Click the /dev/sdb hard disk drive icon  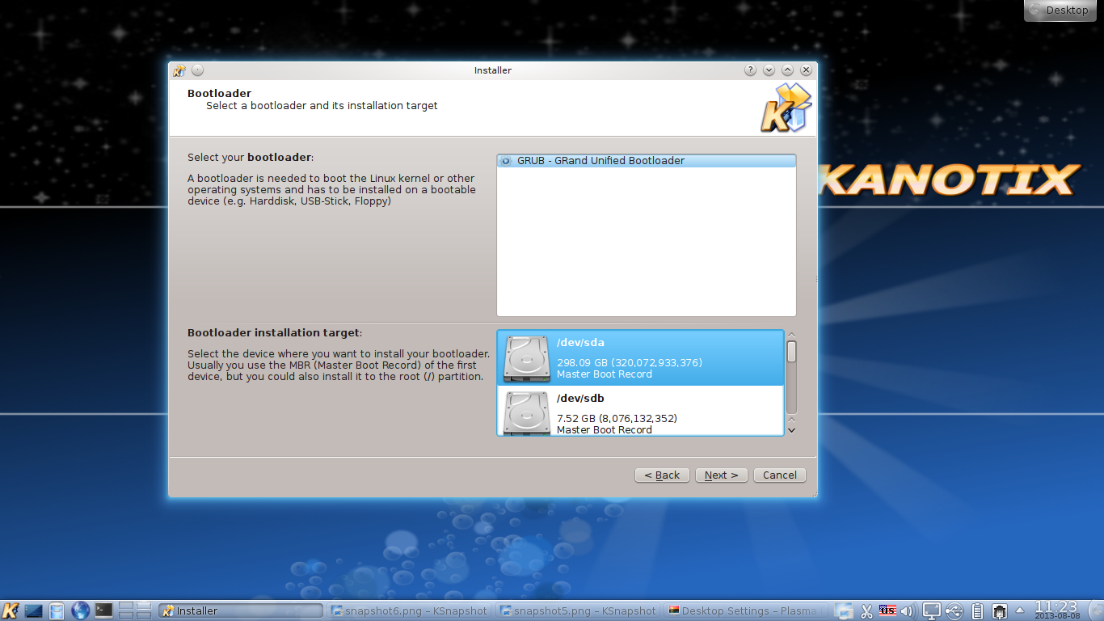point(526,412)
